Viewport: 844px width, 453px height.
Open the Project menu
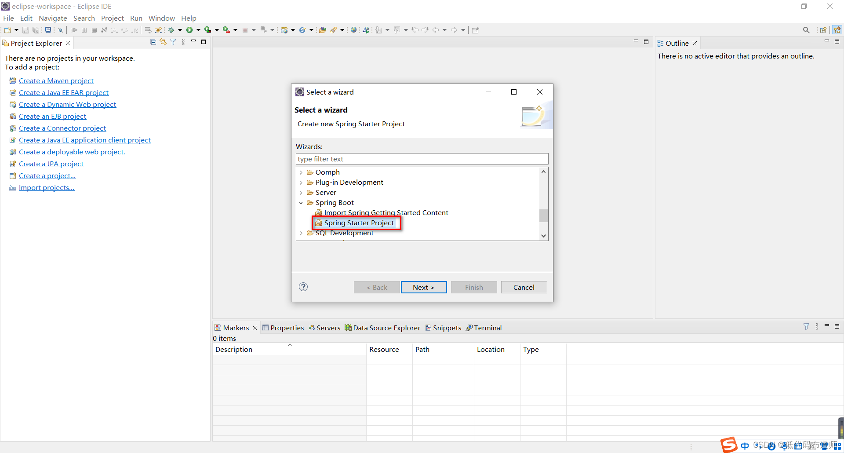coord(113,18)
